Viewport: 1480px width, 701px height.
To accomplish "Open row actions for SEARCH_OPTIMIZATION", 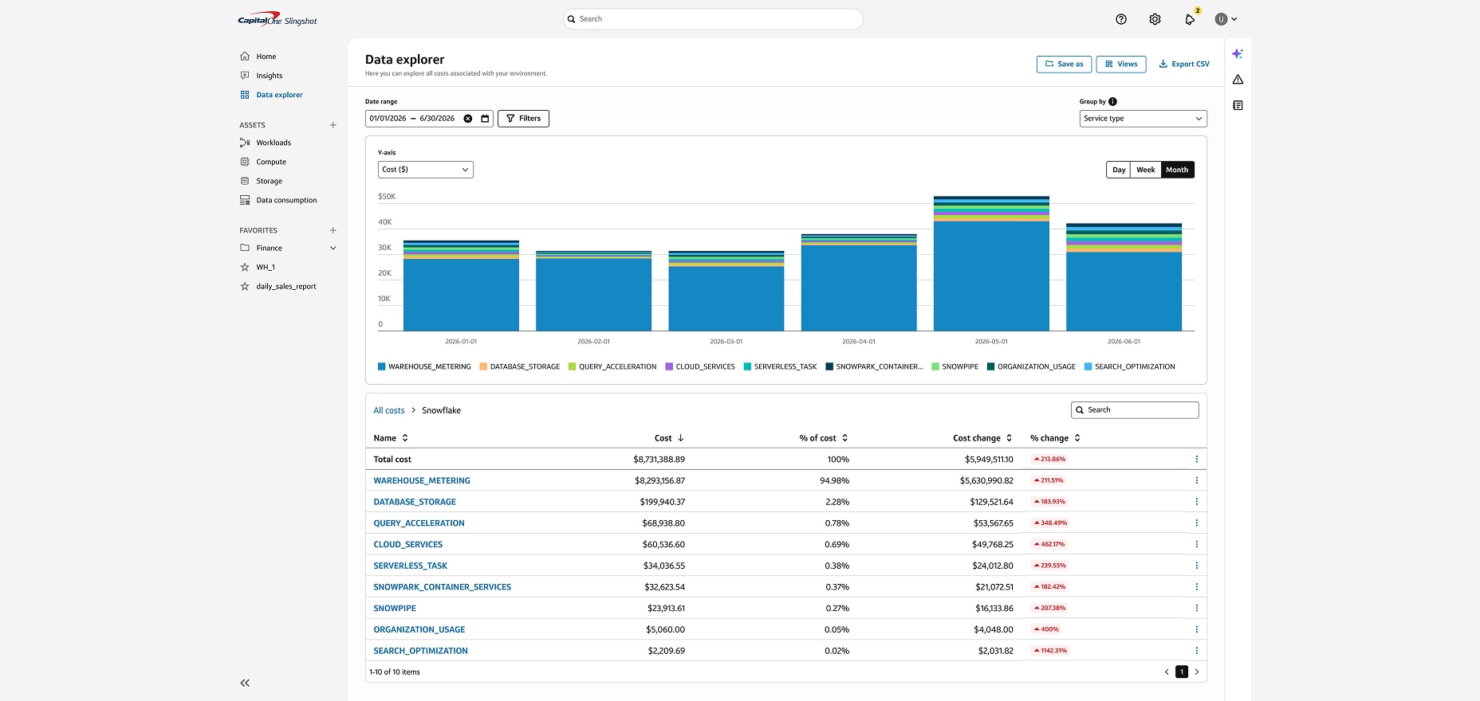I will point(1196,650).
